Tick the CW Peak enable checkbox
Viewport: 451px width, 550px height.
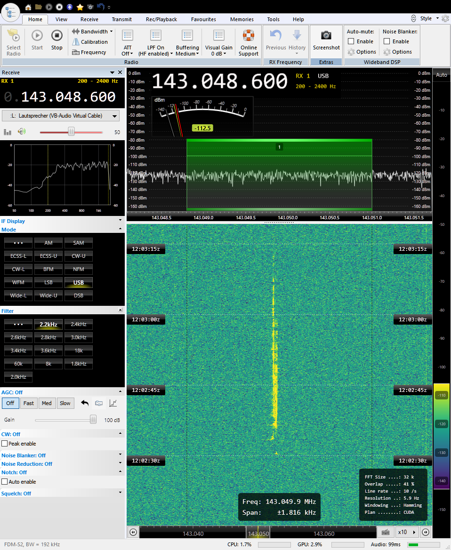click(x=5, y=444)
